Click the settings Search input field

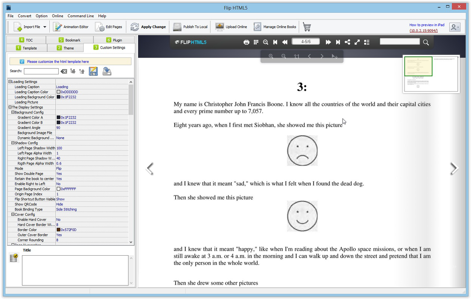click(41, 71)
